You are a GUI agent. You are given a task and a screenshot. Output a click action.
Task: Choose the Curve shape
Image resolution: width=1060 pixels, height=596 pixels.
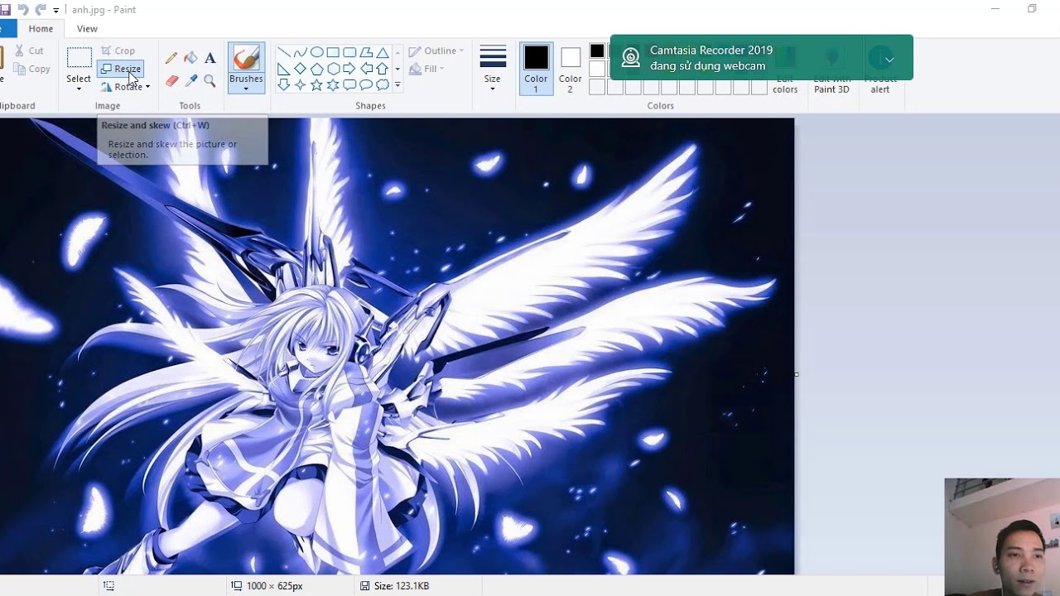300,52
